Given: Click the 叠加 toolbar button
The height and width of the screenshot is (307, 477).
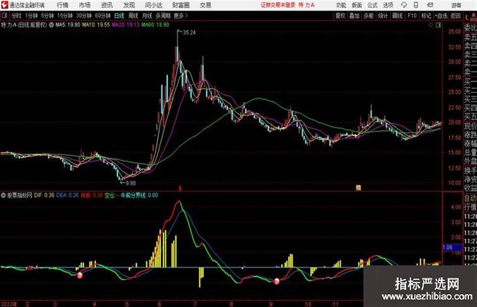Looking at the screenshot, I should (354, 16).
